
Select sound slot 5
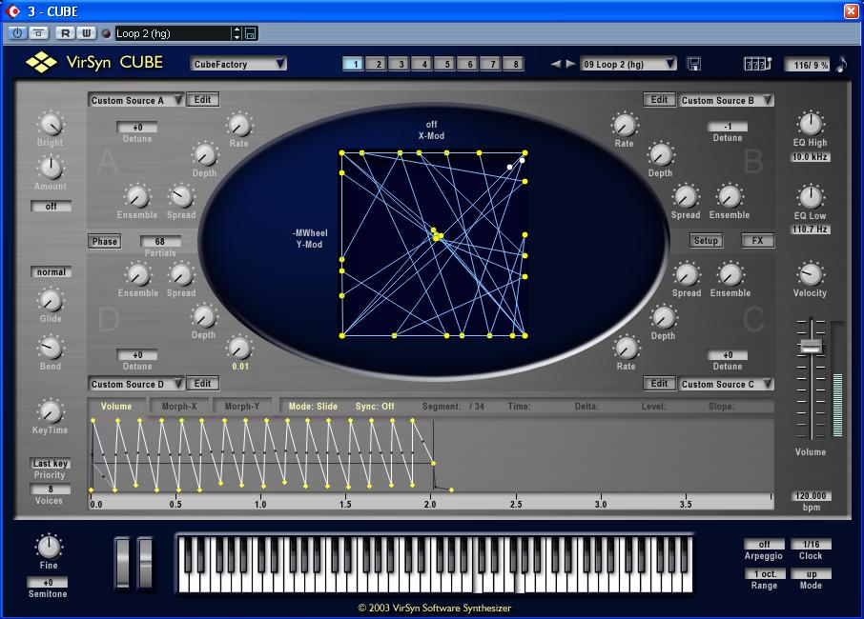pos(445,64)
